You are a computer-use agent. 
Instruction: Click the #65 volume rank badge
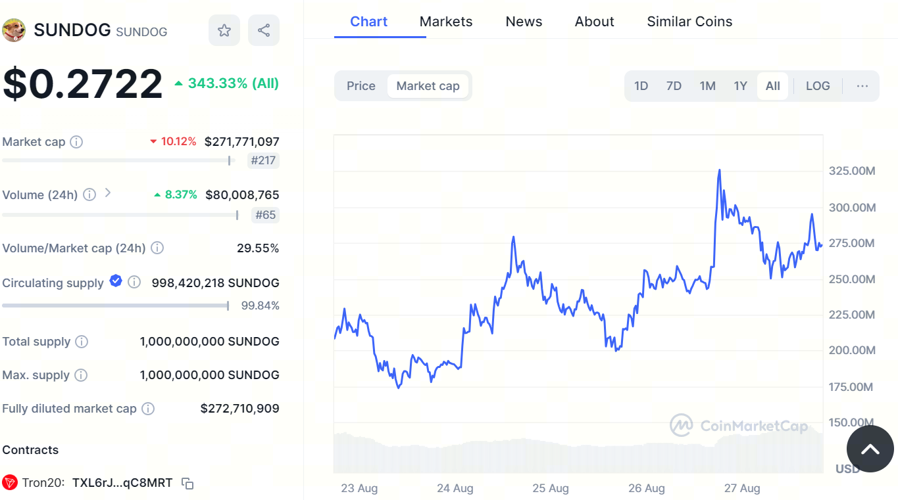coord(266,215)
